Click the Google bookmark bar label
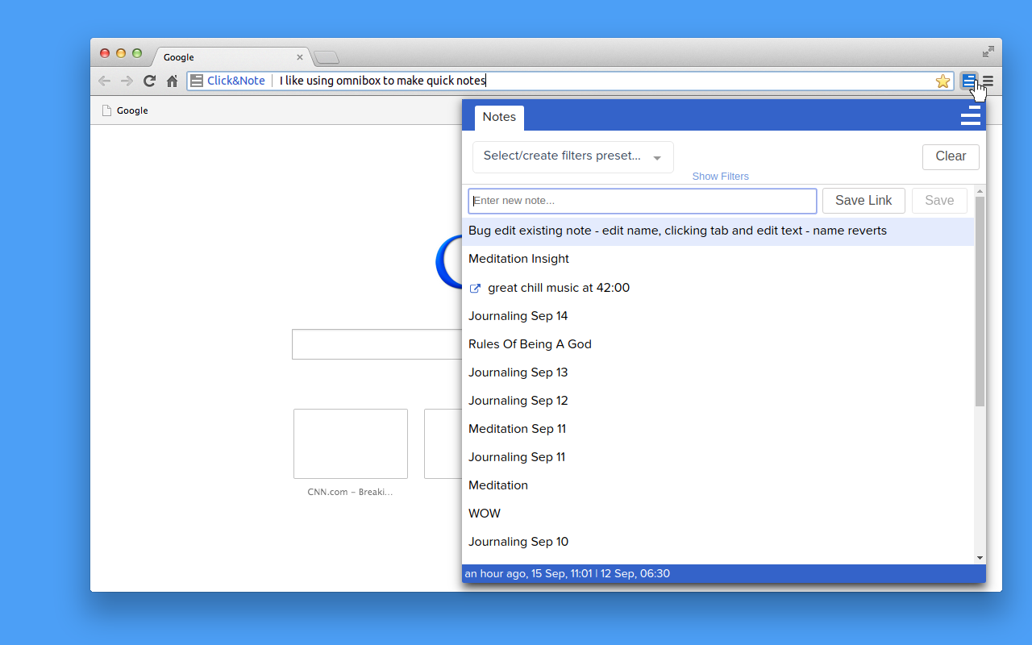1032x645 pixels. pos(132,110)
